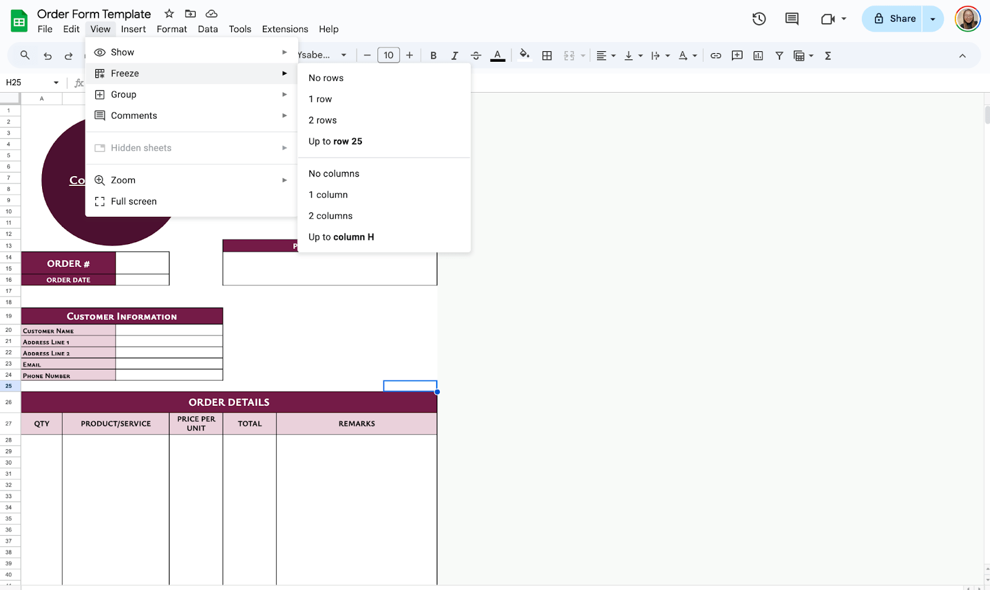Click the font size input field

tap(389, 55)
